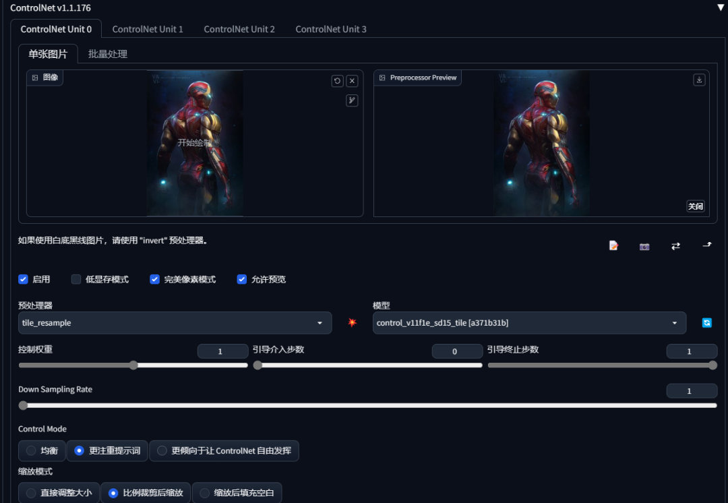The height and width of the screenshot is (503, 728).
Task: Select 更倾向于让 ControlNet 自由发挥 mode
Action: pos(224,451)
